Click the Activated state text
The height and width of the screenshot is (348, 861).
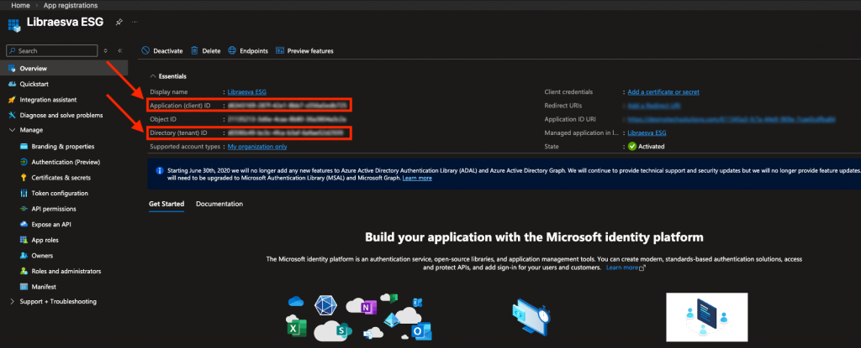pyautogui.click(x=652, y=146)
